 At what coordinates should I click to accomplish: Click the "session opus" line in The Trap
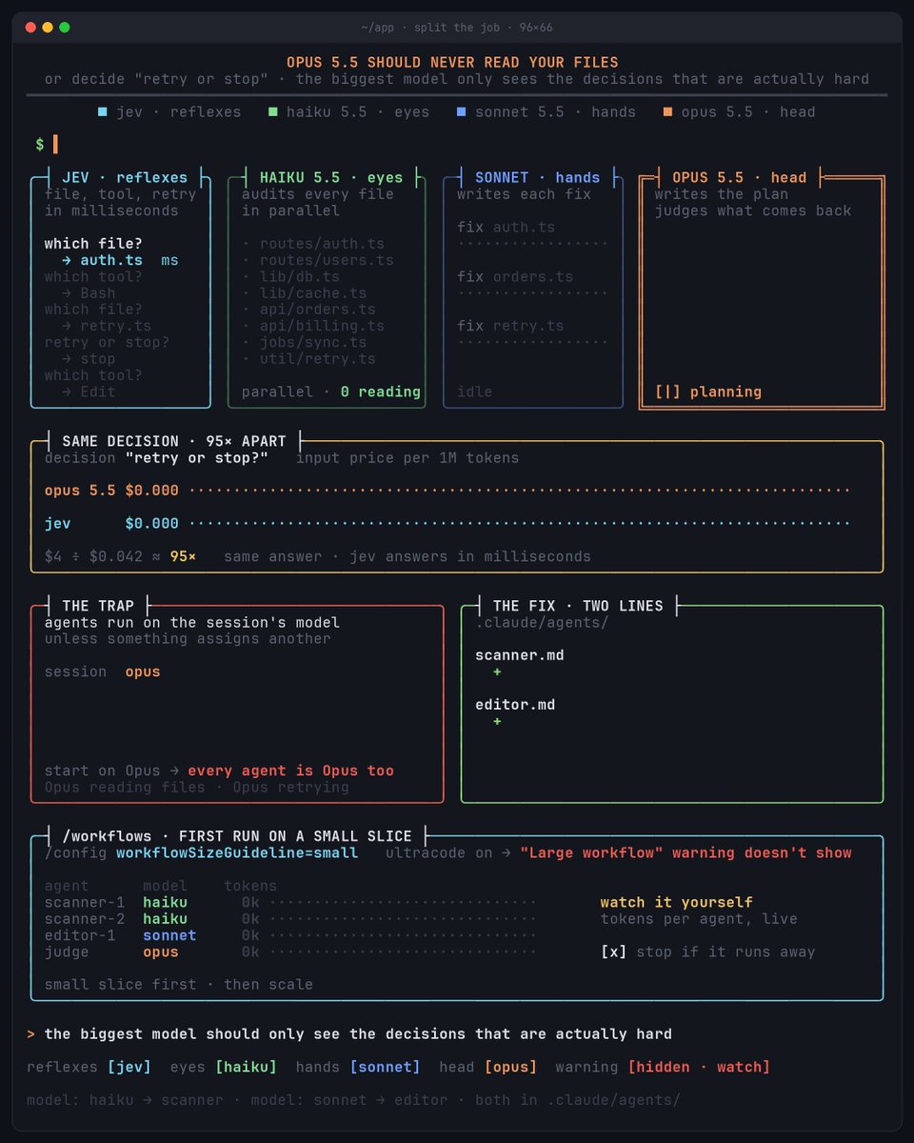click(103, 672)
